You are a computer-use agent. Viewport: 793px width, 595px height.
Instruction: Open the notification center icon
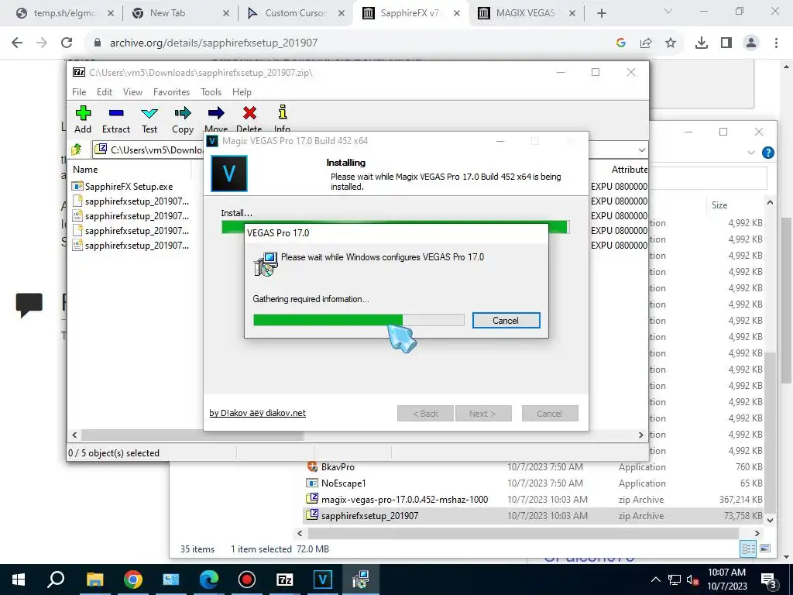pos(769,580)
